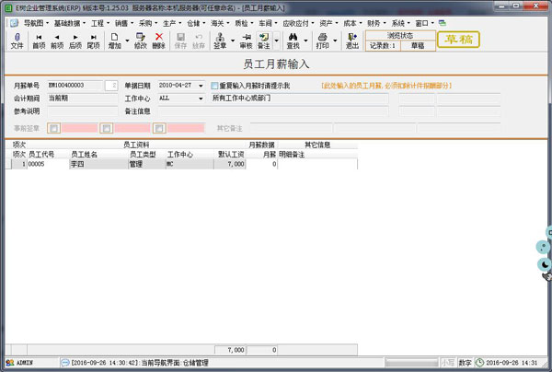Image resolution: width=552 pixels, height=372 pixels.
Task: Open the 签章 dropdown arrow
Action: [x=233, y=41]
